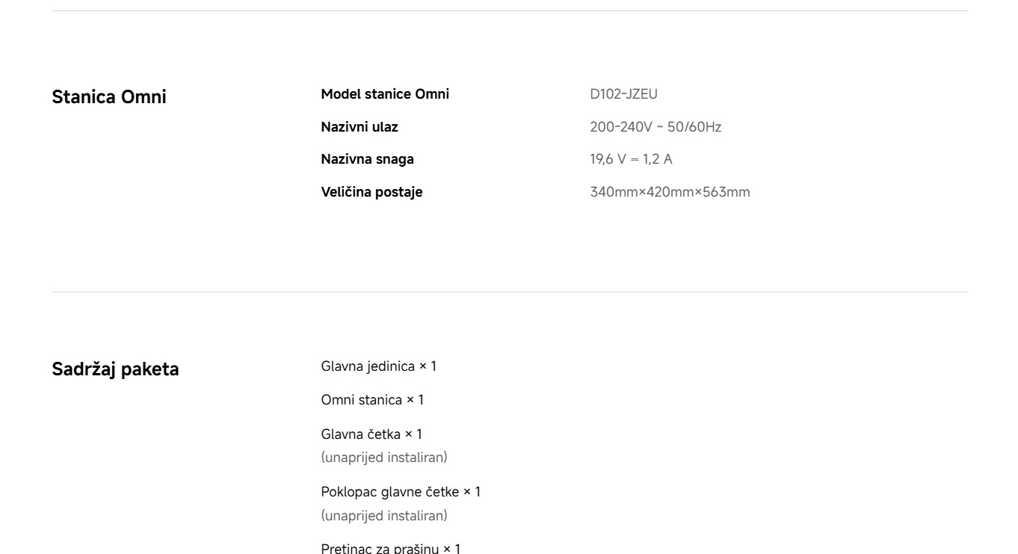Click the Omni stanica × 1 item
This screenshot has height=554, width=1018.
(372, 400)
